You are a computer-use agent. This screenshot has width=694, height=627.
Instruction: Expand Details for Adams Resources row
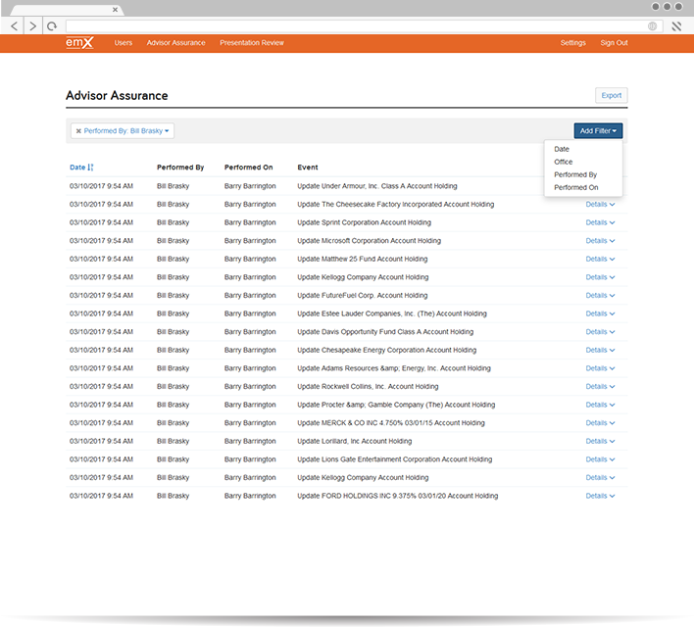[x=600, y=368]
